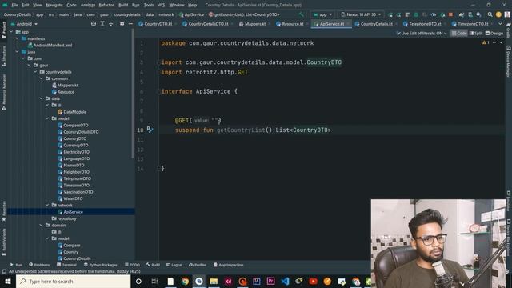Open Visual Studio Code from taskbar
This screenshot has width=512, height=288.
click(x=285, y=281)
